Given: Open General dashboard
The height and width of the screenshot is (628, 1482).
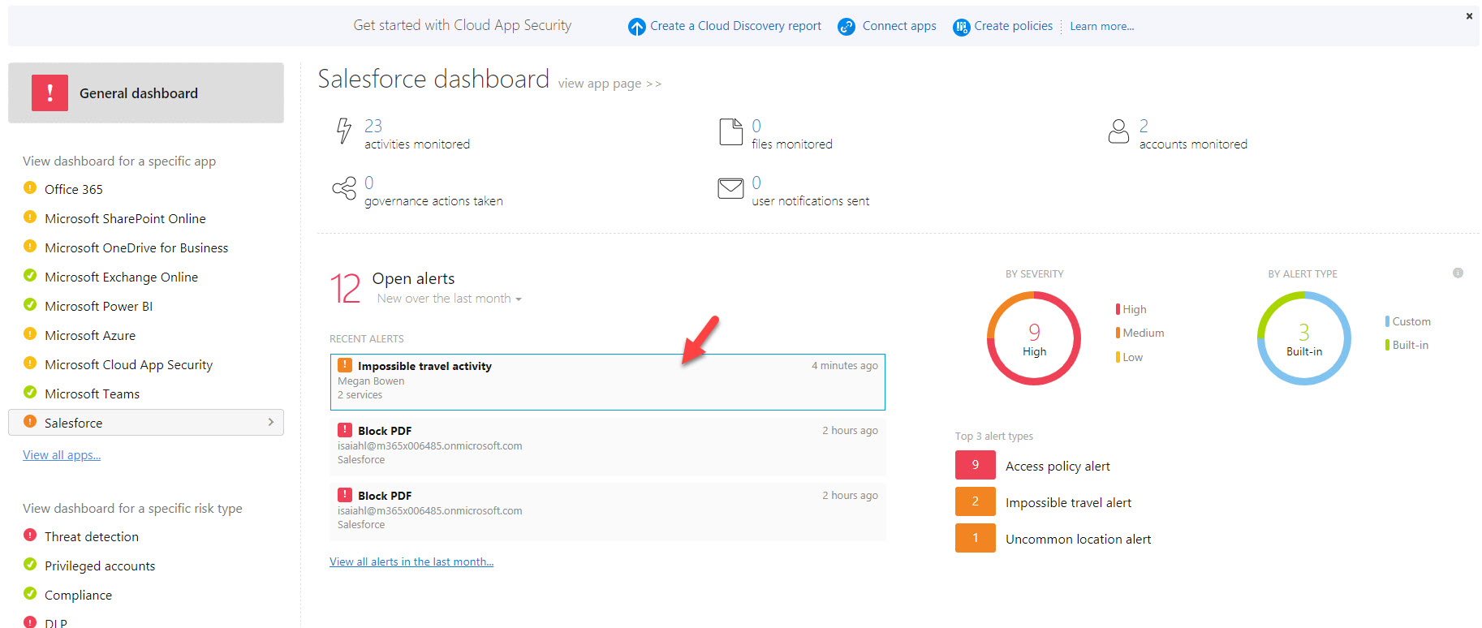Looking at the screenshot, I should click(x=146, y=92).
